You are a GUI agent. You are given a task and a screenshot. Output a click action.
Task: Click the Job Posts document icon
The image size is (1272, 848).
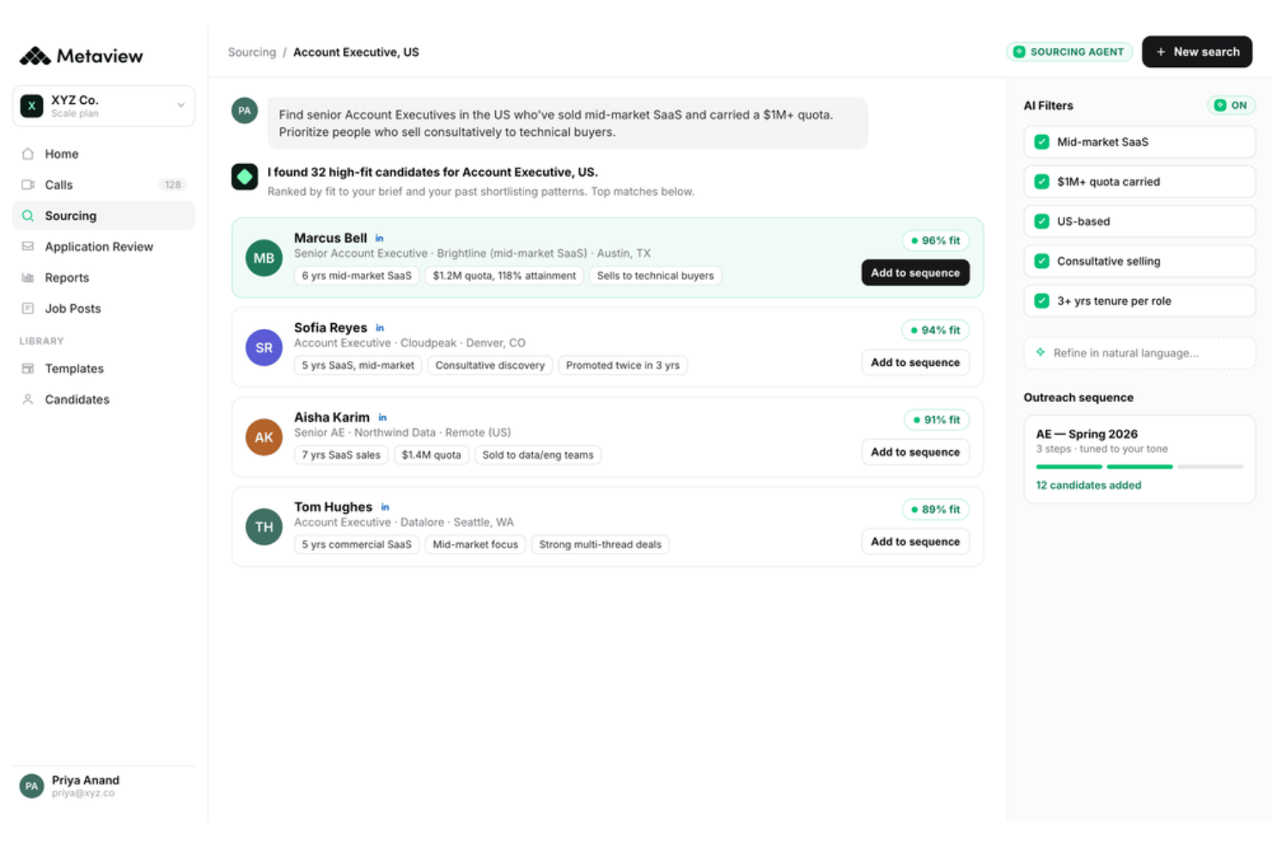click(28, 308)
